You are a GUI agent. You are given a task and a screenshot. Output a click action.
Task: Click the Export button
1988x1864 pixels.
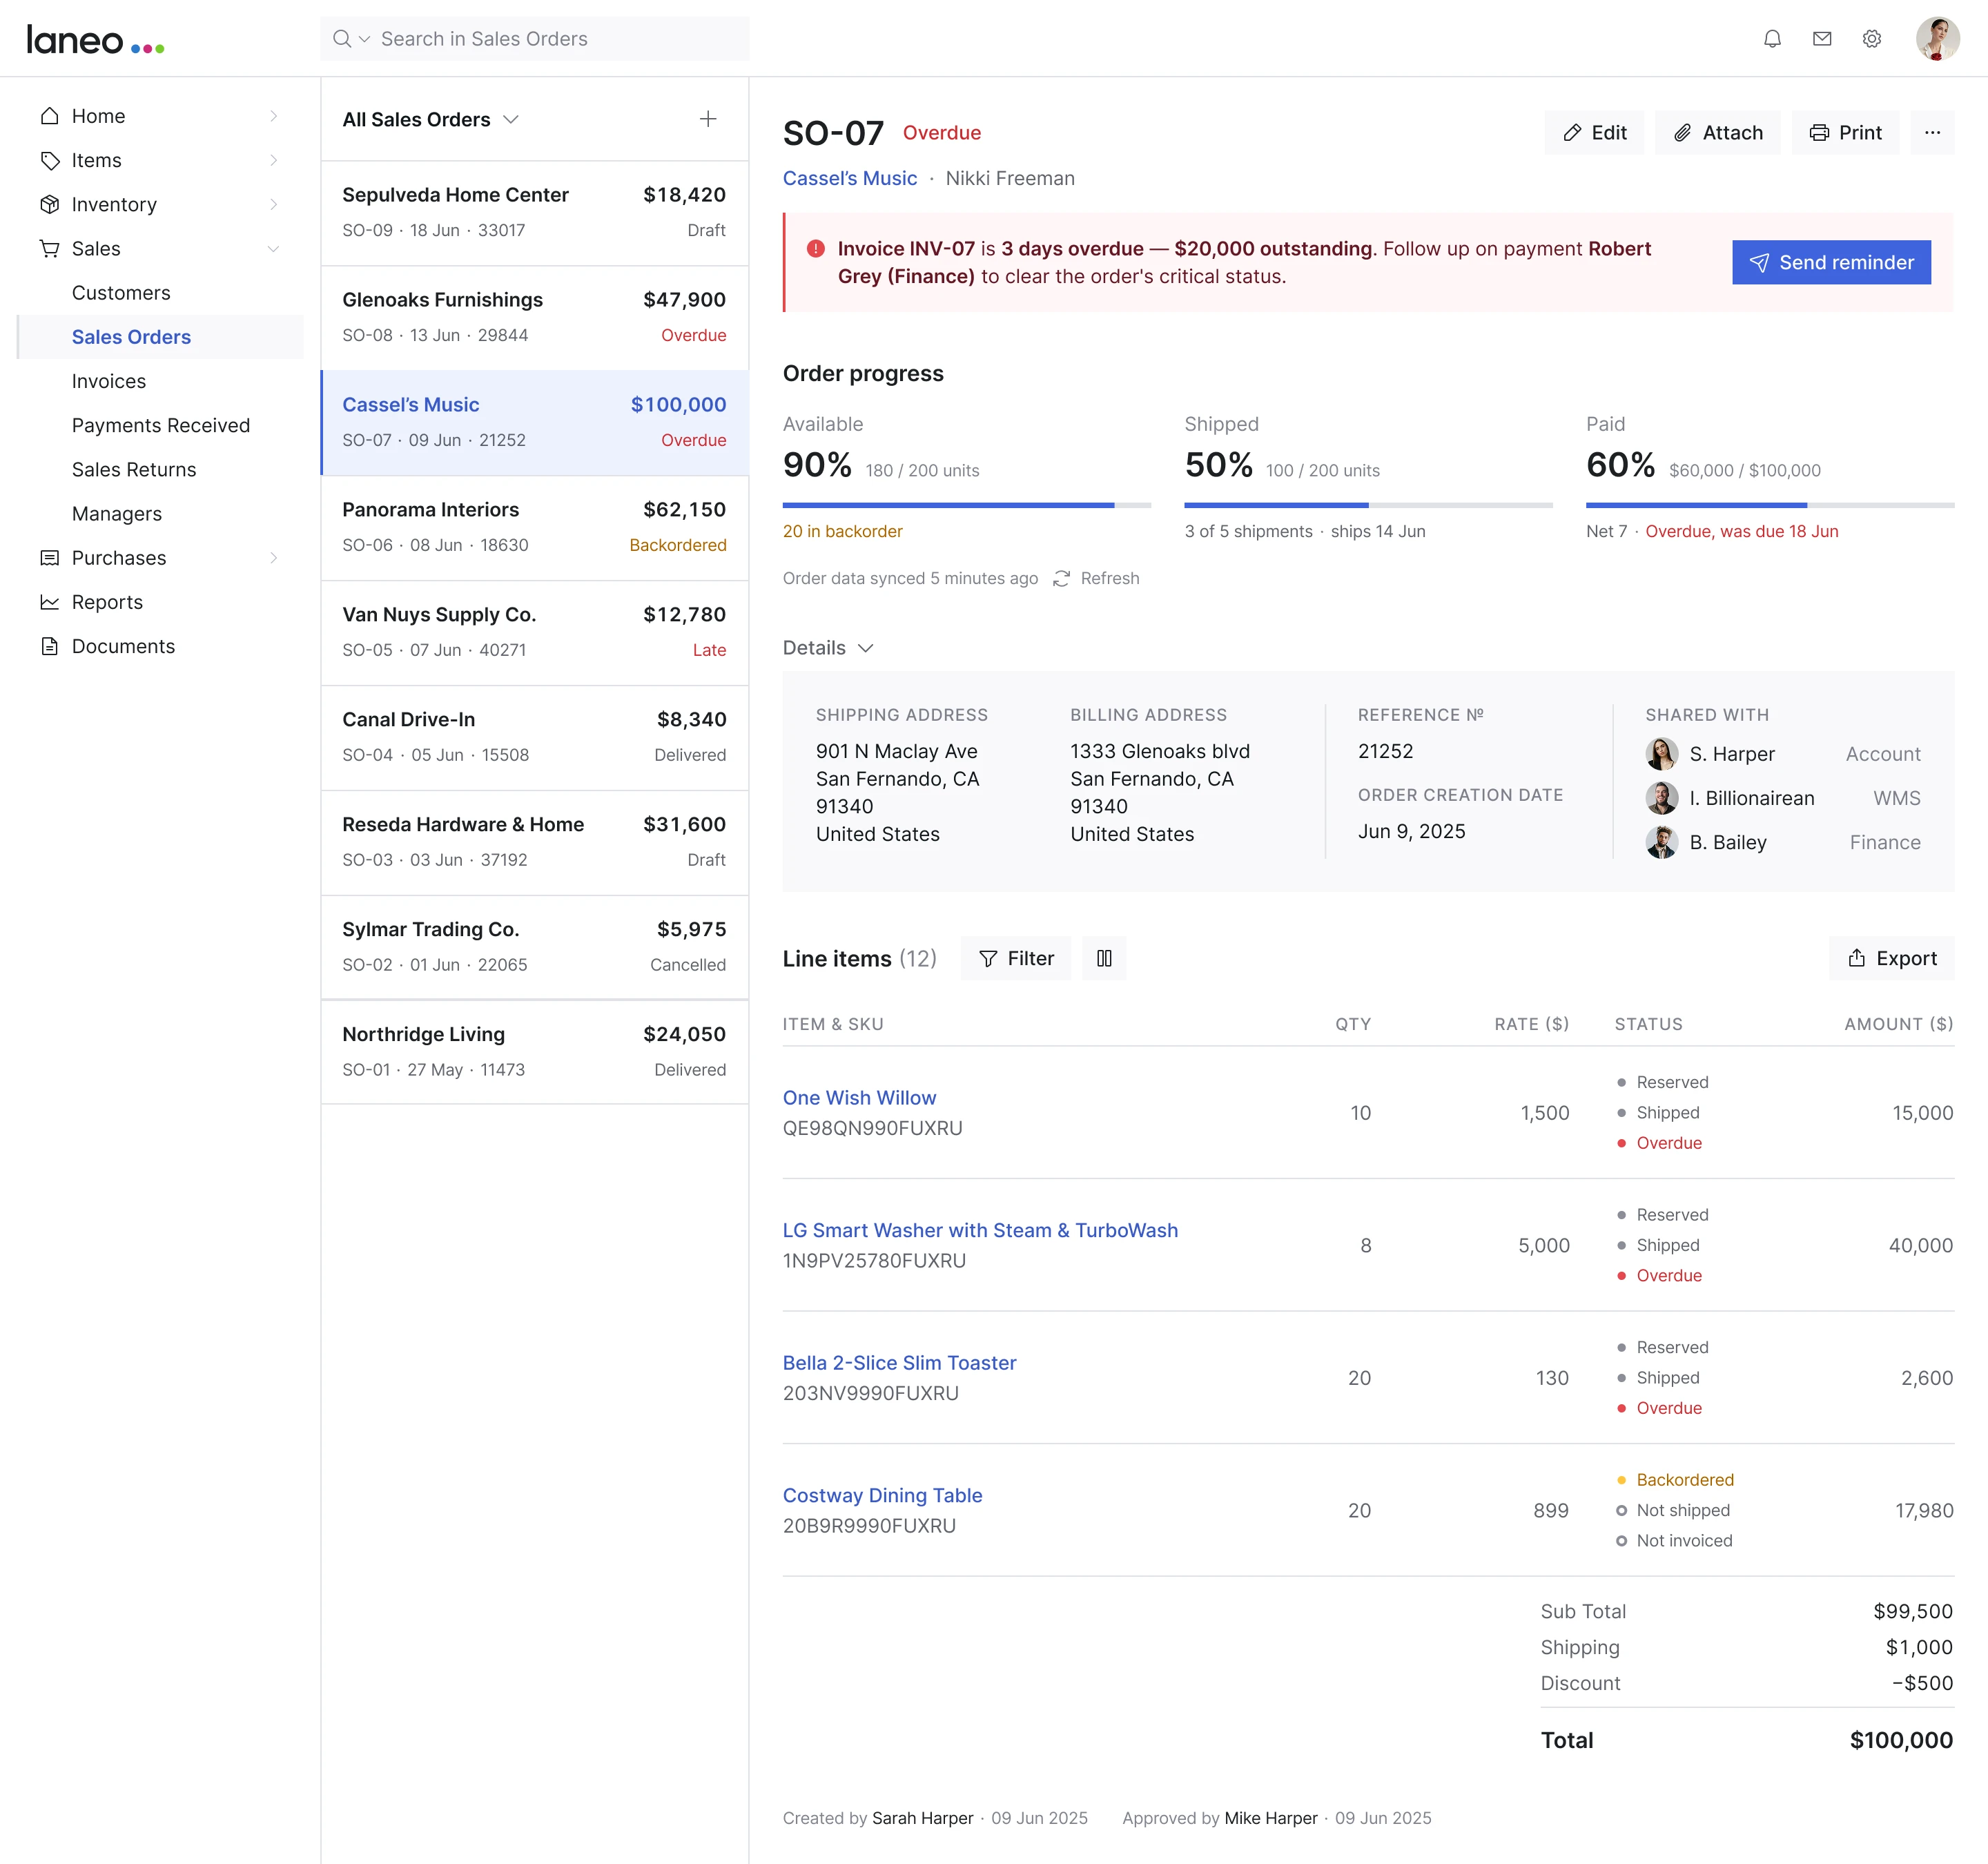tap(1891, 958)
